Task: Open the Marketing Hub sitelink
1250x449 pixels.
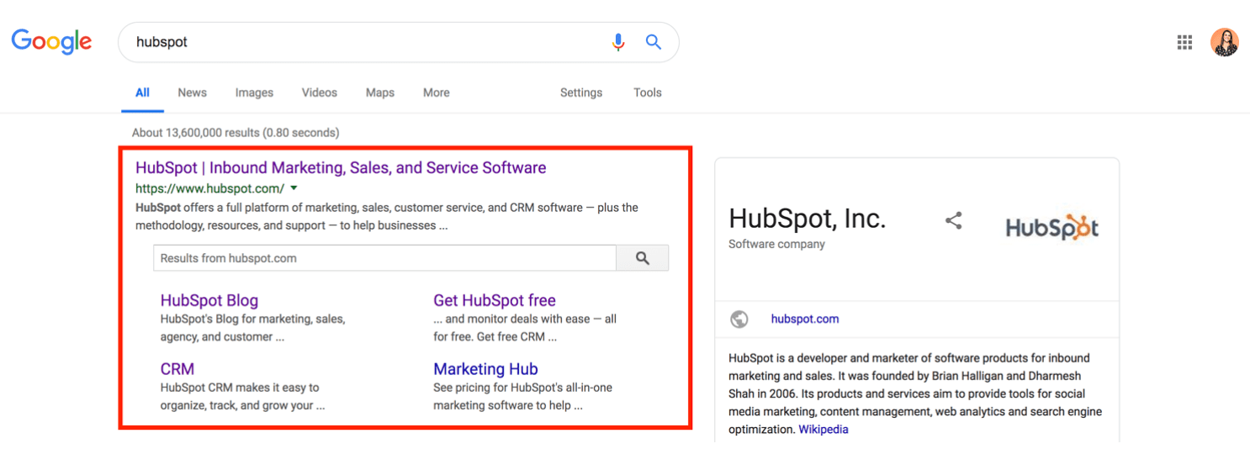Action: point(485,369)
